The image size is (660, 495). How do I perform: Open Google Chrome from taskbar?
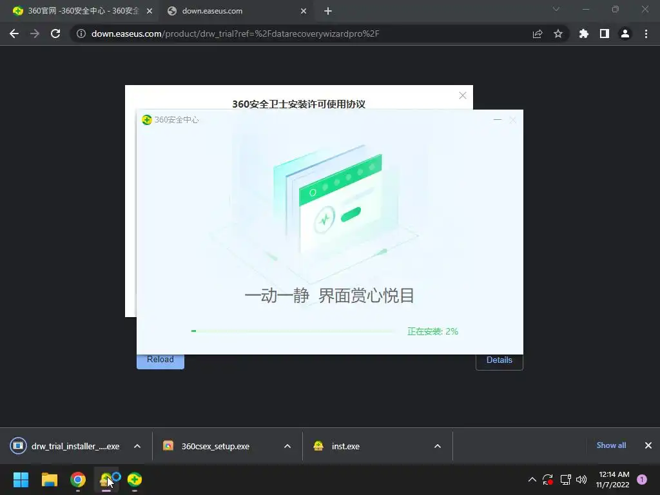click(78, 480)
